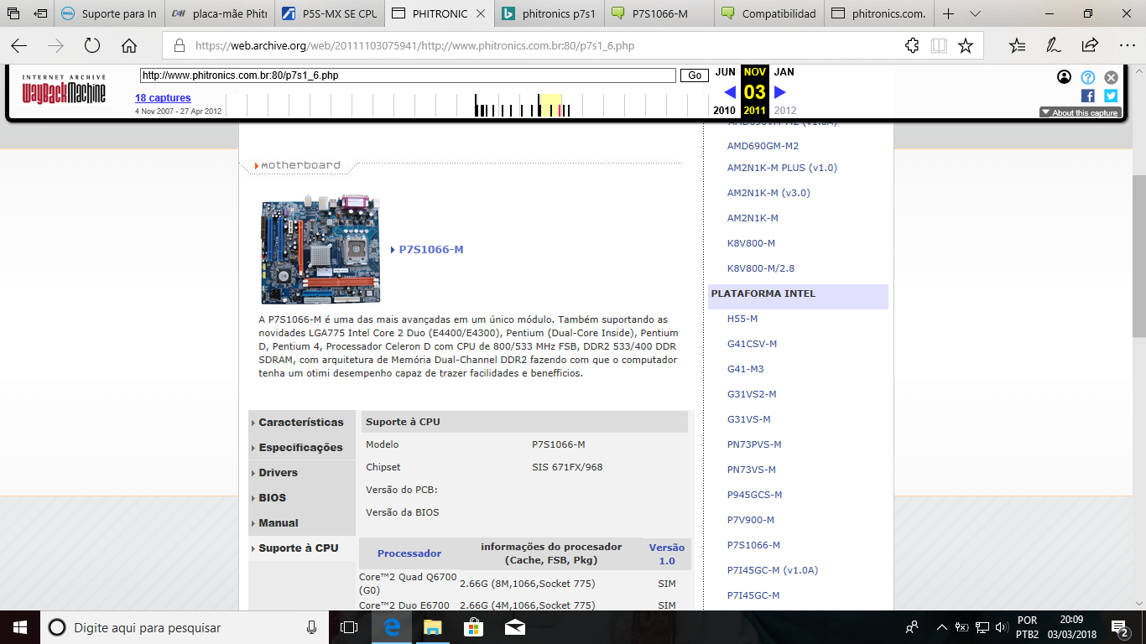Open the 18 captures link
The image size is (1146, 644).
point(163,98)
